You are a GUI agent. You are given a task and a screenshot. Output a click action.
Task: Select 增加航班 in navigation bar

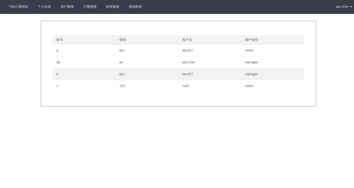point(135,7)
